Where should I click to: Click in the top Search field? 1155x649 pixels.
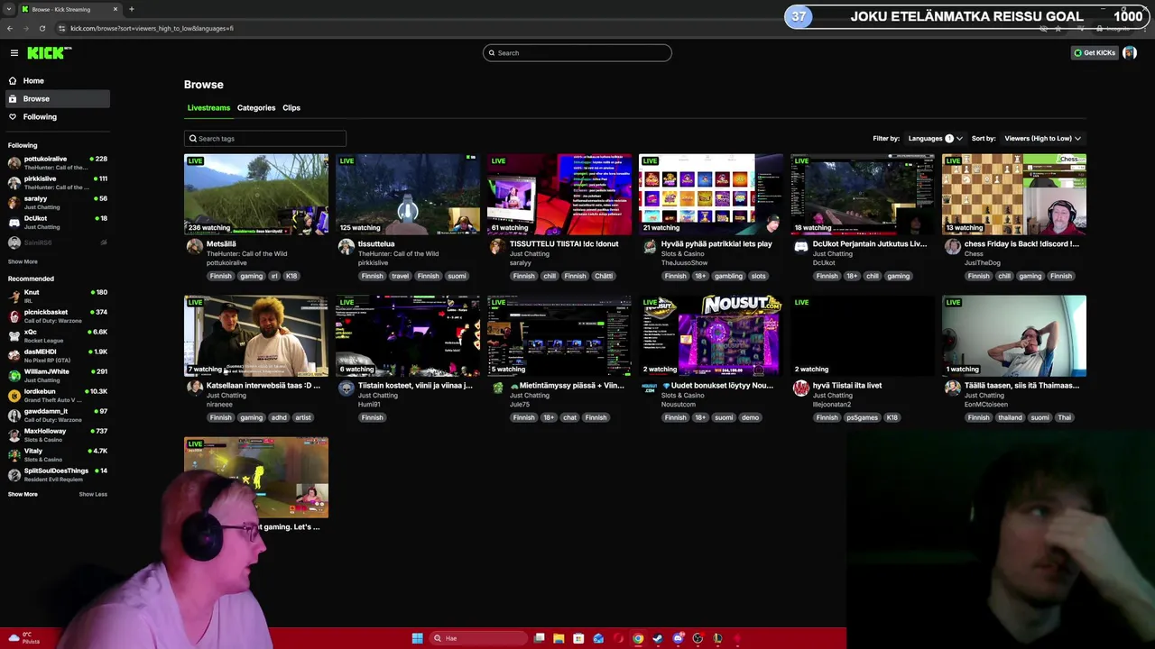pyautogui.click(x=577, y=52)
